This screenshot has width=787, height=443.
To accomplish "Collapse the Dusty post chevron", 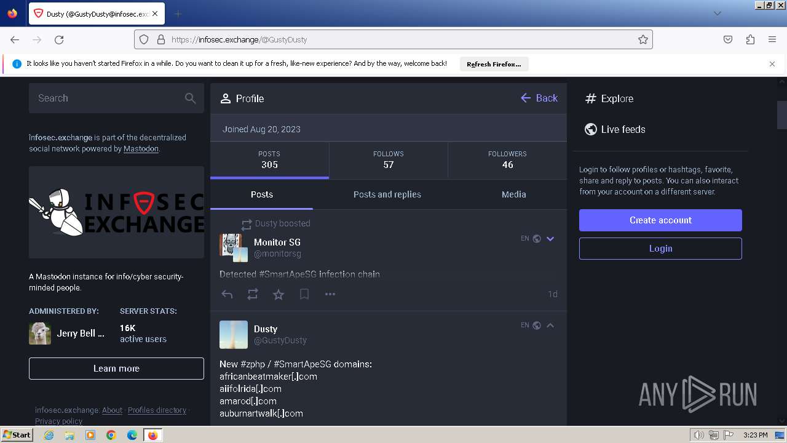I will (550, 325).
